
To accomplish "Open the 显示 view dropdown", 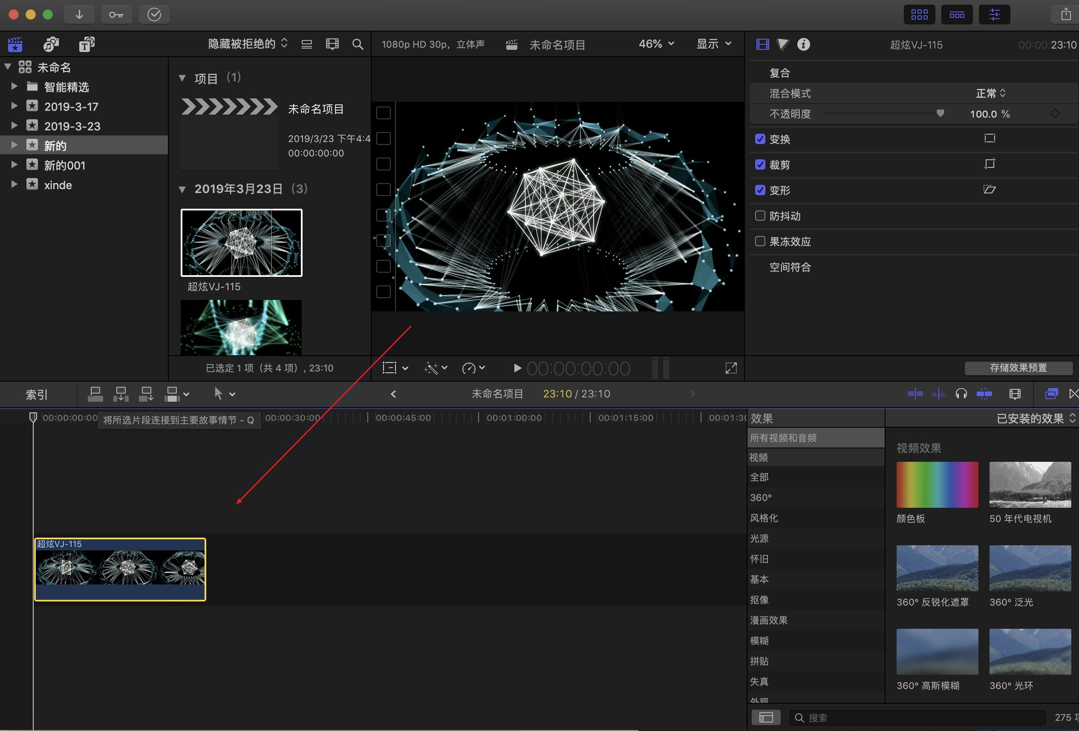I will (714, 43).
